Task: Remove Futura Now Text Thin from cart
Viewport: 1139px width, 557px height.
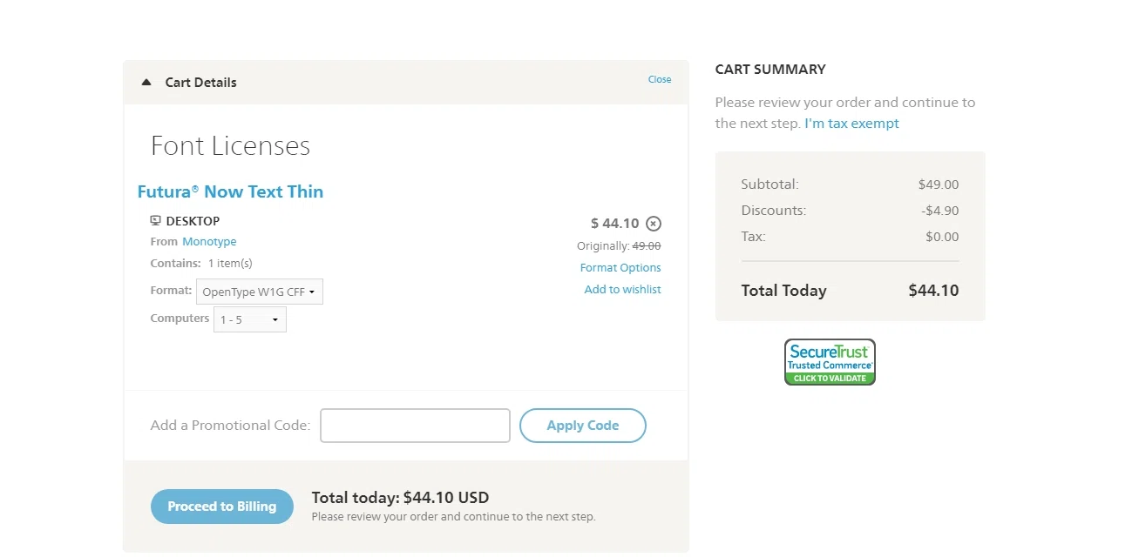Action: click(x=654, y=224)
